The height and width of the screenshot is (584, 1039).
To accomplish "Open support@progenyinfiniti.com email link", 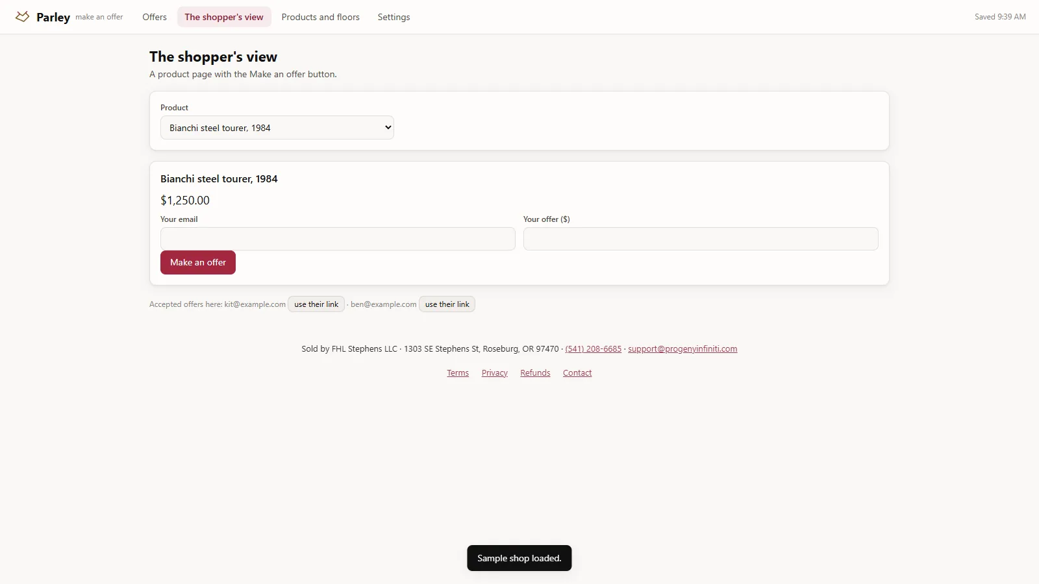I will (682, 349).
